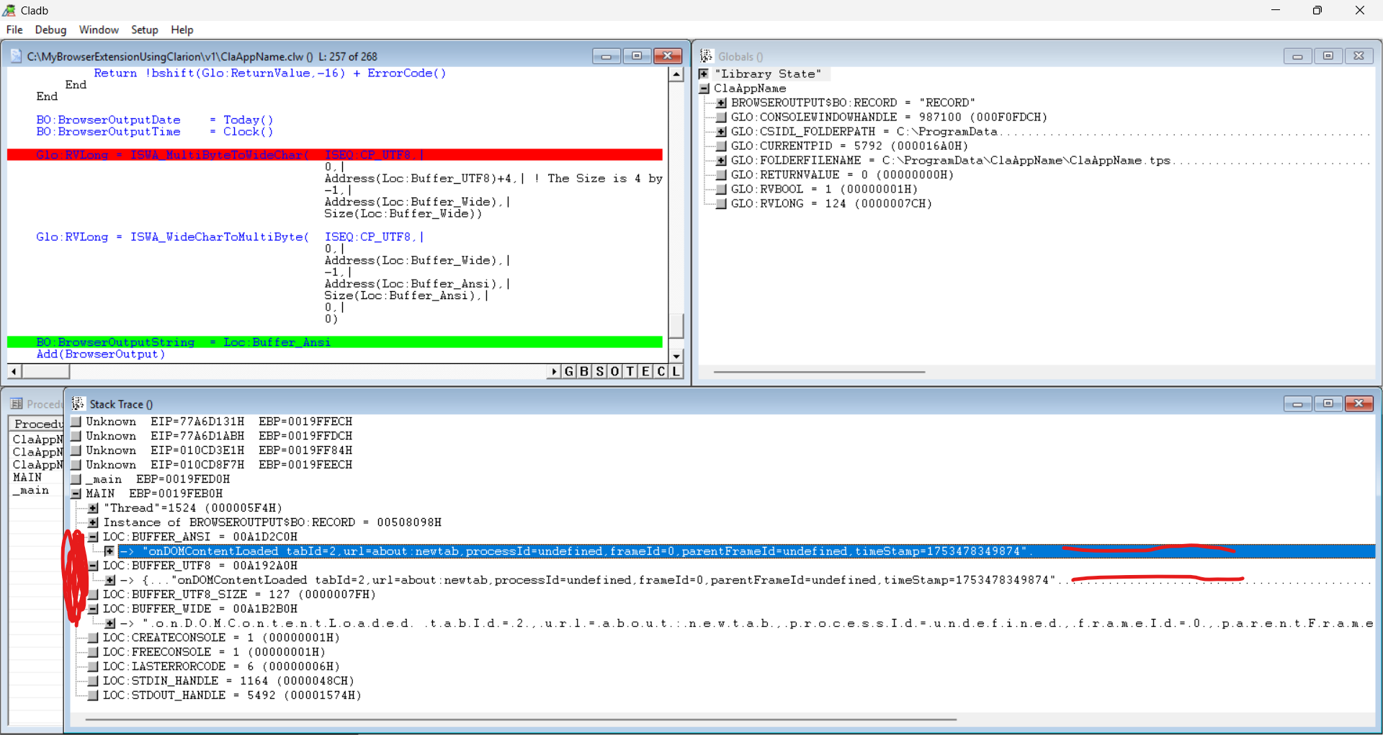The image size is (1383, 735).
Task: Open the Debug menu
Action: (x=50, y=30)
